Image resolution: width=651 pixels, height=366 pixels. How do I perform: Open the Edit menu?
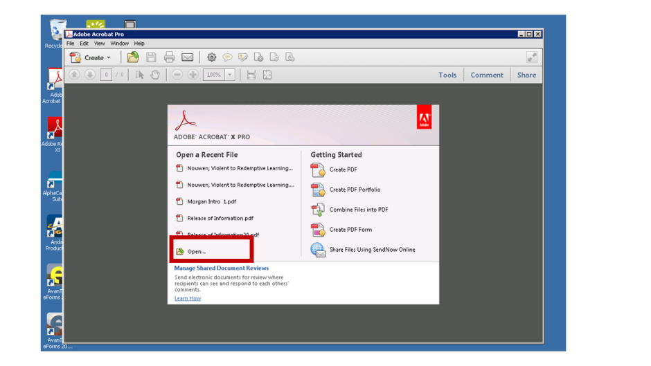click(x=84, y=43)
